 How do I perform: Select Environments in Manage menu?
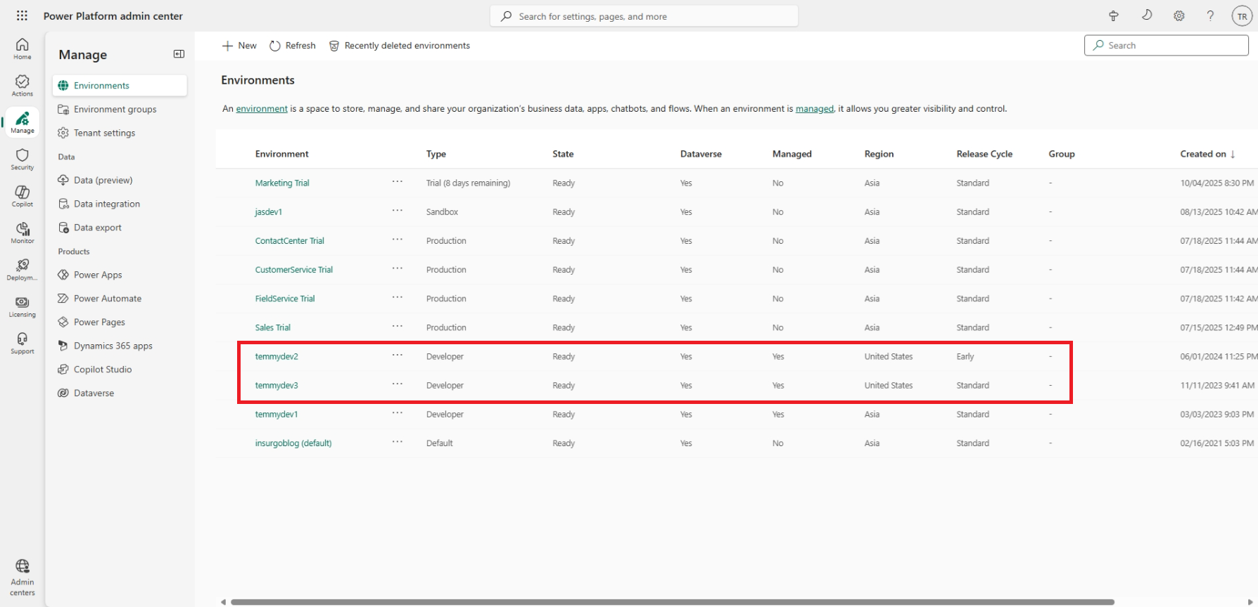[120, 86]
